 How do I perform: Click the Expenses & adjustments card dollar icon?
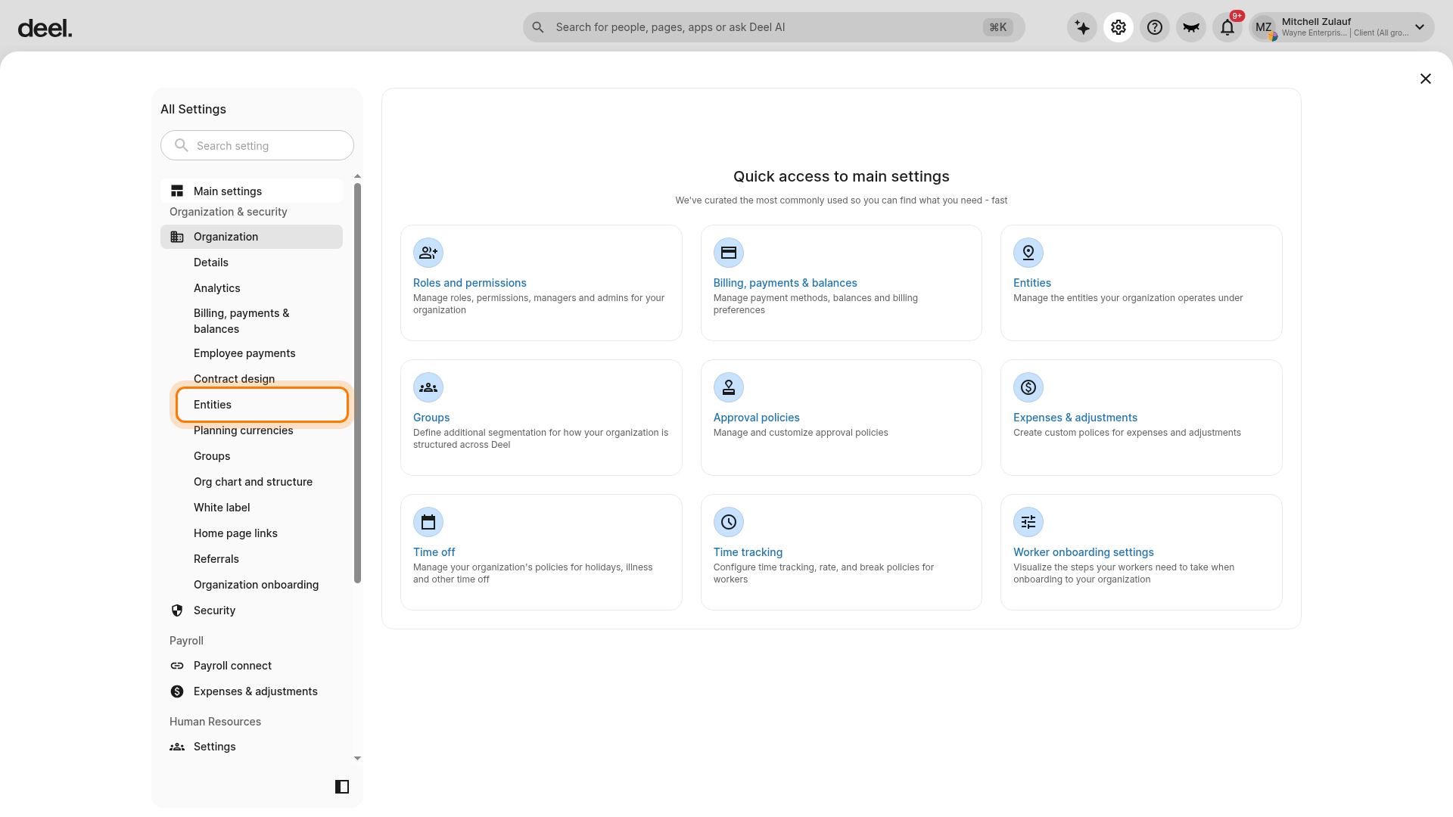1028,387
